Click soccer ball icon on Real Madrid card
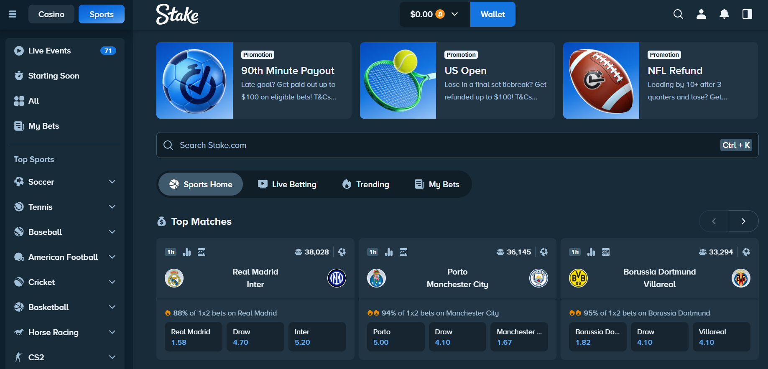The width and height of the screenshot is (768, 369). [342, 252]
